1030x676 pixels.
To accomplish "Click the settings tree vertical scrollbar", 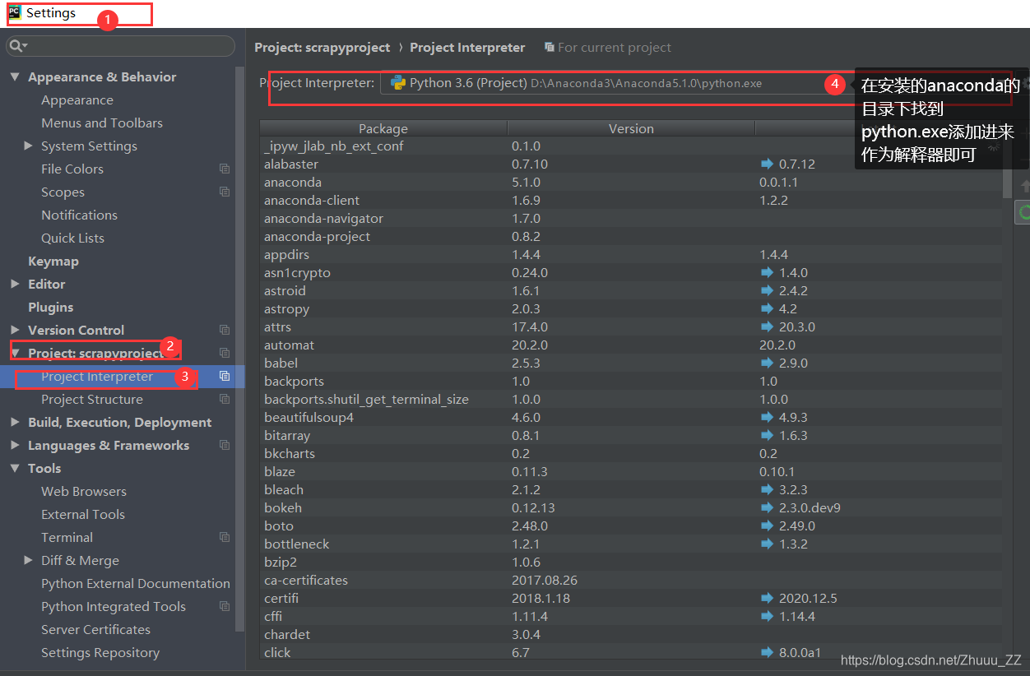I will tap(239, 350).
